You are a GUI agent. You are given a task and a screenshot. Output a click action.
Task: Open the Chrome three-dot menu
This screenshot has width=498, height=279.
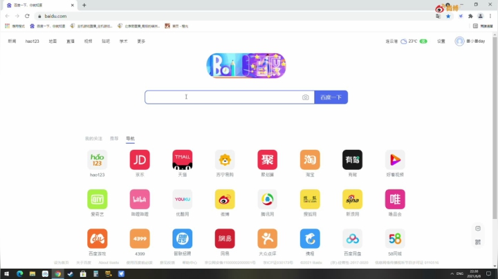click(490, 16)
